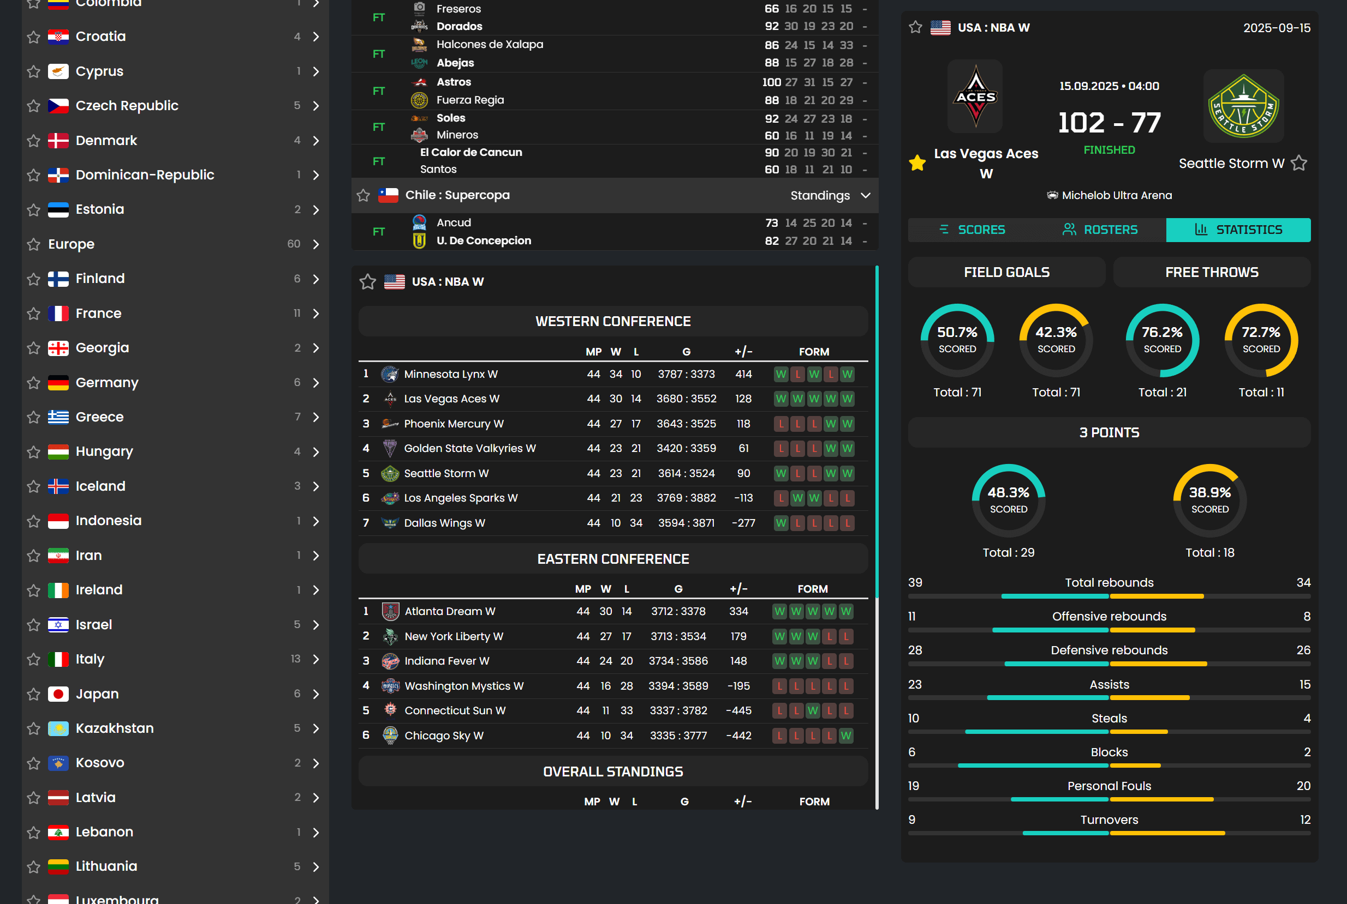
Task: Click the Atlanta Dream W team logo
Action: tap(390, 611)
